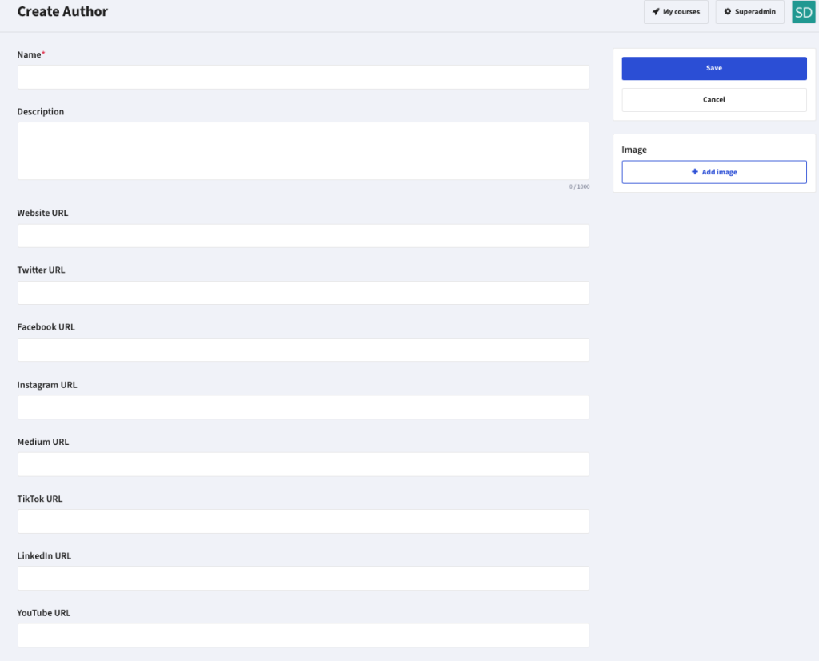Cancel author creation
The width and height of the screenshot is (819, 661).
pos(714,100)
